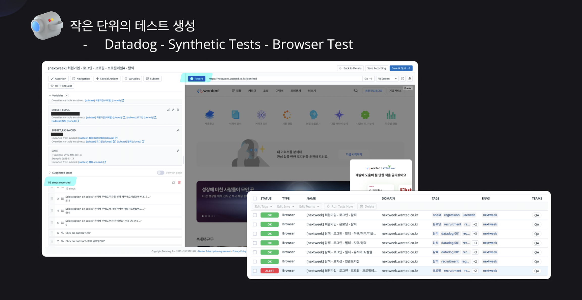
Task: Check the box for the ALERT status test row
Action: (x=255, y=271)
